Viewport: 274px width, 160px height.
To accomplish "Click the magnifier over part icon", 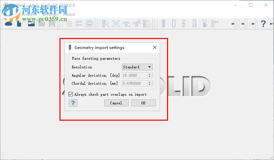I will tap(106, 24).
